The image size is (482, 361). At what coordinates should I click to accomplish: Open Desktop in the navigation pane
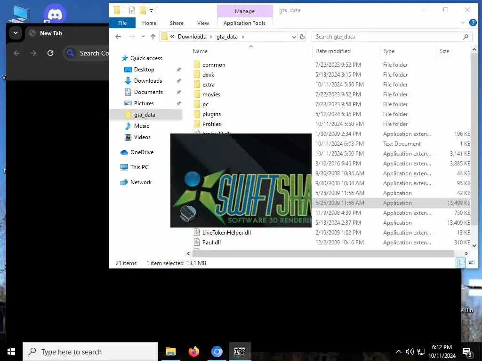tap(144, 70)
